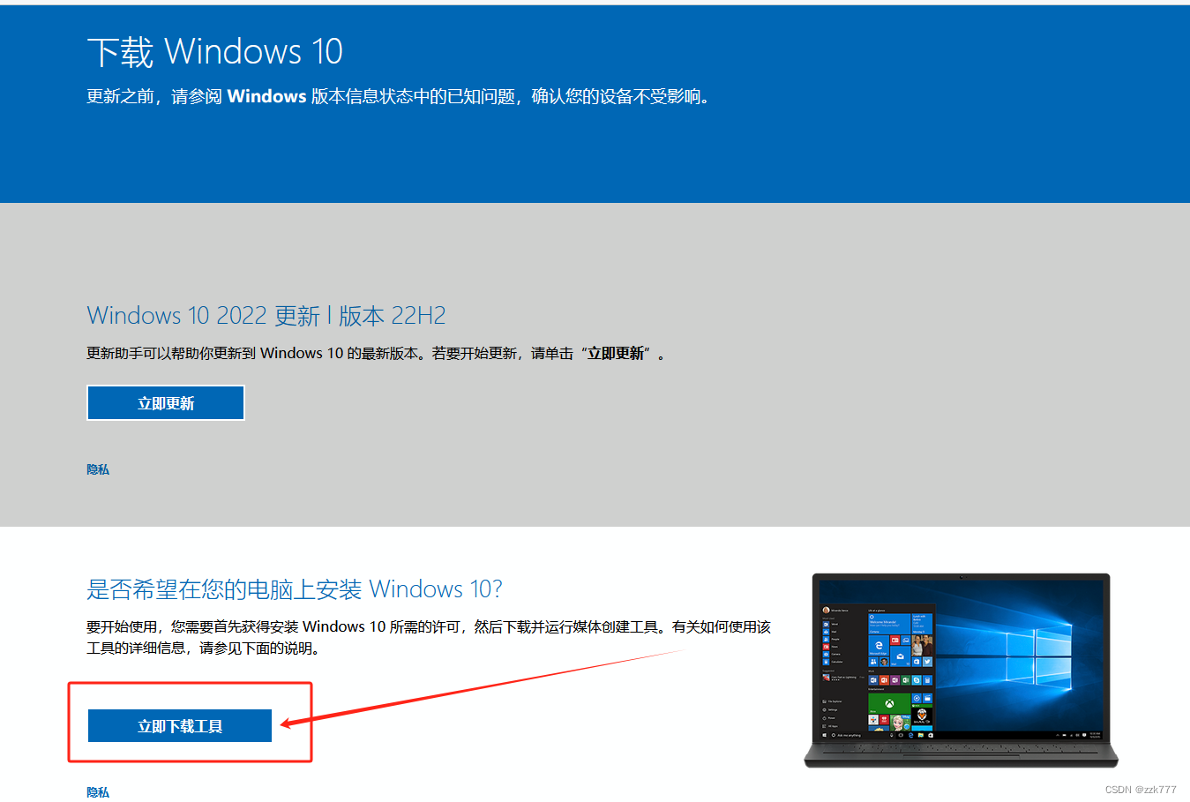Click the 'Windows 10 2022 更新 | 版本 22H2' heading
Viewport: 1190px width, 802px height.
[266, 316]
